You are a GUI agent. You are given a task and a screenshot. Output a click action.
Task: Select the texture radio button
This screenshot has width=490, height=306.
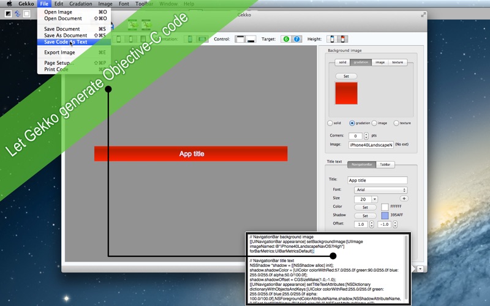coord(396,123)
